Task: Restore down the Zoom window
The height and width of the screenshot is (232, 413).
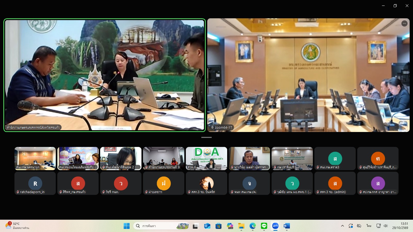Action: tap(395, 6)
